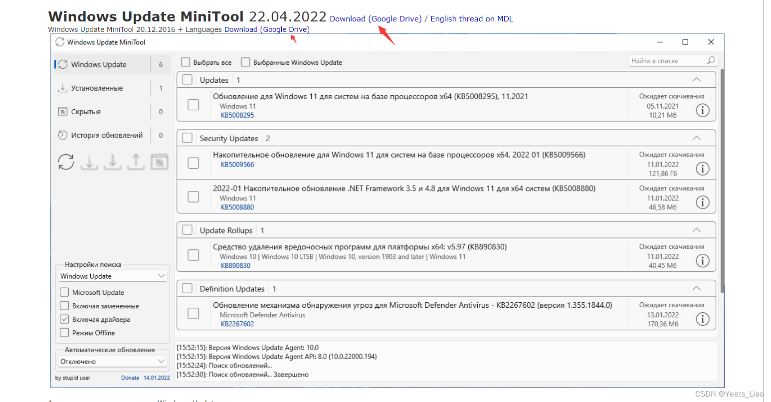Open the Отключено automatic updates dropdown
This screenshot has width=771, height=402.
pos(113,362)
